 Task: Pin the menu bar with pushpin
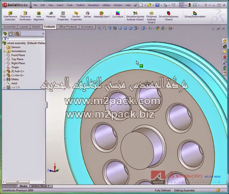pos(136,5)
